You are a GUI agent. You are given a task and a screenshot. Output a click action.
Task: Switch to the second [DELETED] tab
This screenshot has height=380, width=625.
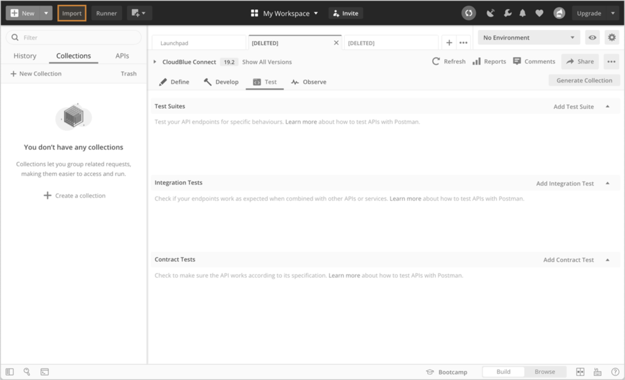click(x=391, y=43)
